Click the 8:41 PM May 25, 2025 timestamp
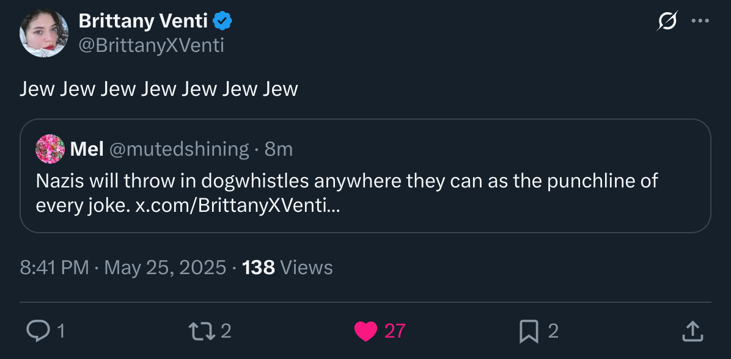Image resolution: width=731 pixels, height=359 pixels. click(123, 268)
